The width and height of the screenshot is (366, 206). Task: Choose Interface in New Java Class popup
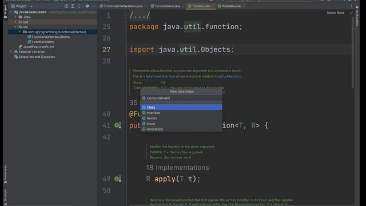(181, 113)
